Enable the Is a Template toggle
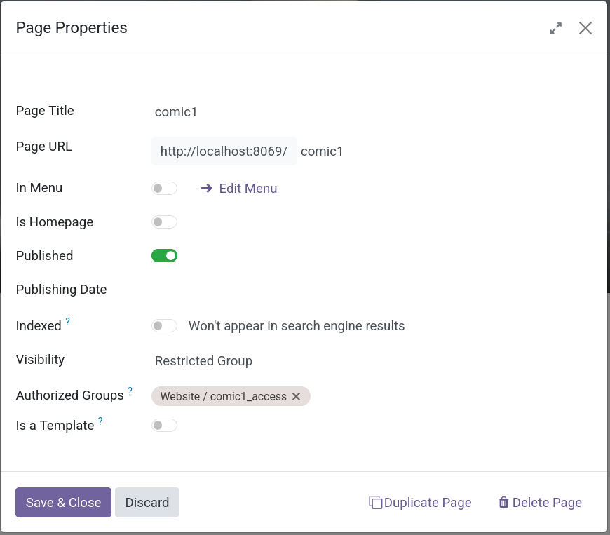Screen dimensions: 610x535 [164, 425]
